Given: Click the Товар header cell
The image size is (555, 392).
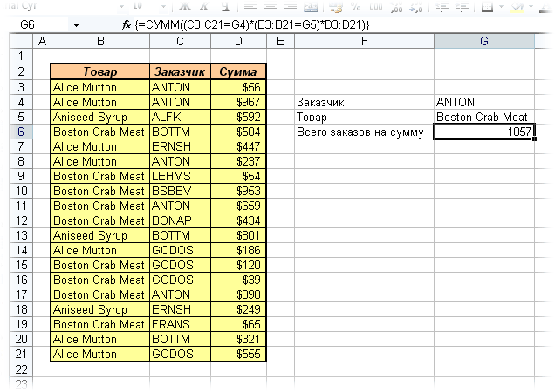Looking at the screenshot, I should pos(100,71).
